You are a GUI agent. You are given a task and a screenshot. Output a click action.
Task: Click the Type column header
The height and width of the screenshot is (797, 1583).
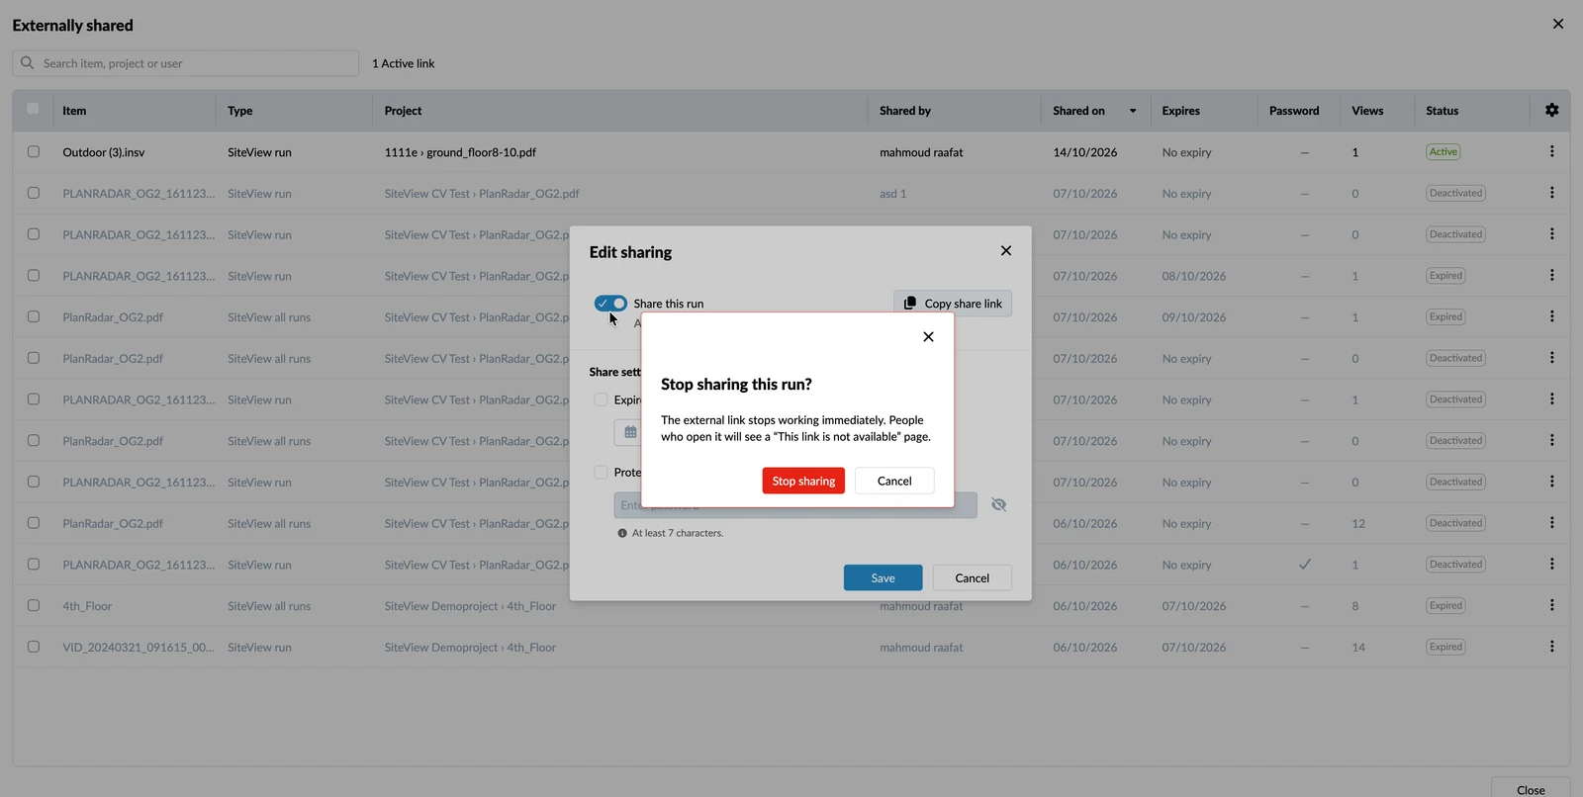tap(240, 111)
